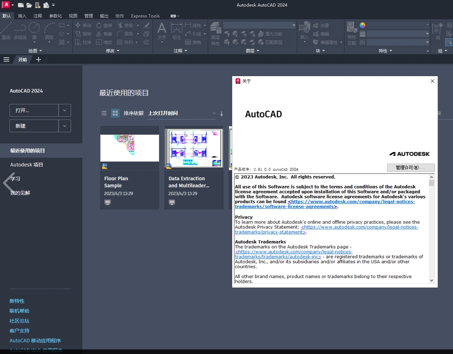The image size is (453, 354).
Task: Click the Mirror (镜像) tool
Action: 104,34
